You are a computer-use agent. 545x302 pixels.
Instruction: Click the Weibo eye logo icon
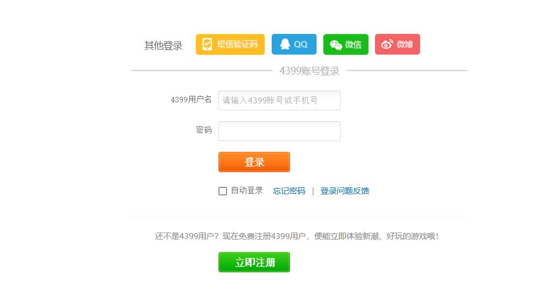click(387, 44)
